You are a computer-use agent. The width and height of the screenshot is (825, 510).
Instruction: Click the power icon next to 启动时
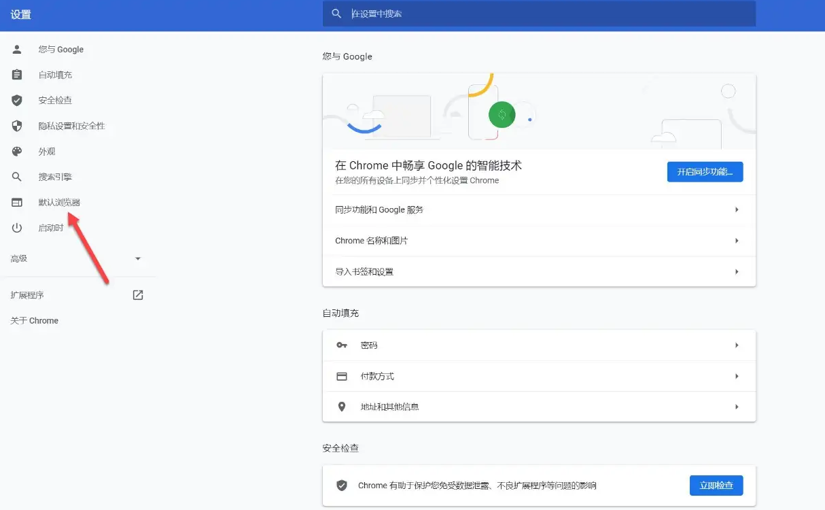[16, 227]
